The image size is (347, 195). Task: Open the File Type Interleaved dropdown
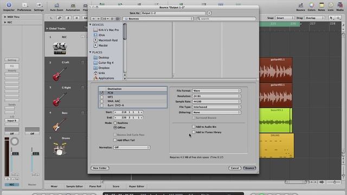216,107
